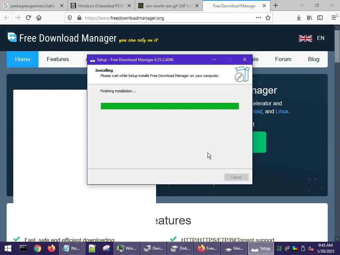This screenshot has width=340, height=255.
Task: Click the Cancel button in Setup dialog
Action: coord(236,177)
